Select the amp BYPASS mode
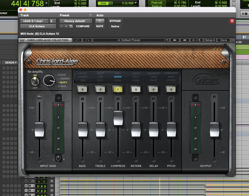249x196 pixels. tap(62, 86)
